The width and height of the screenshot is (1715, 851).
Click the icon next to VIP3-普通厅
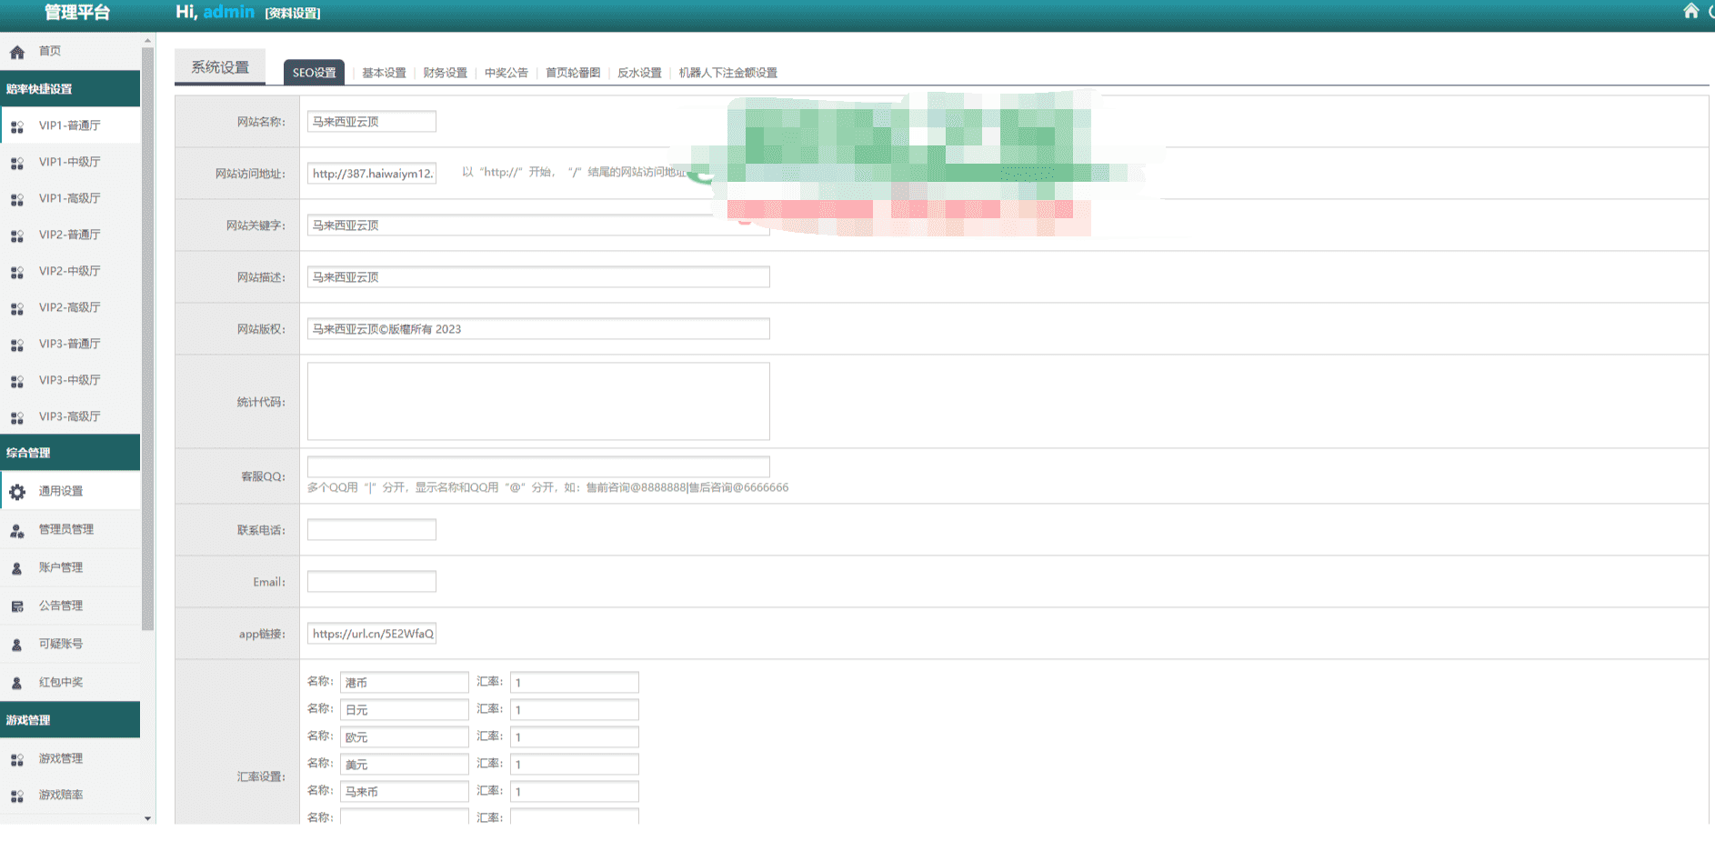(x=17, y=345)
